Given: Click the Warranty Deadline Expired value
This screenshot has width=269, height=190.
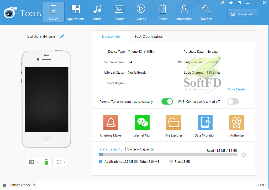Looking at the screenshot, I should pos(212,62).
